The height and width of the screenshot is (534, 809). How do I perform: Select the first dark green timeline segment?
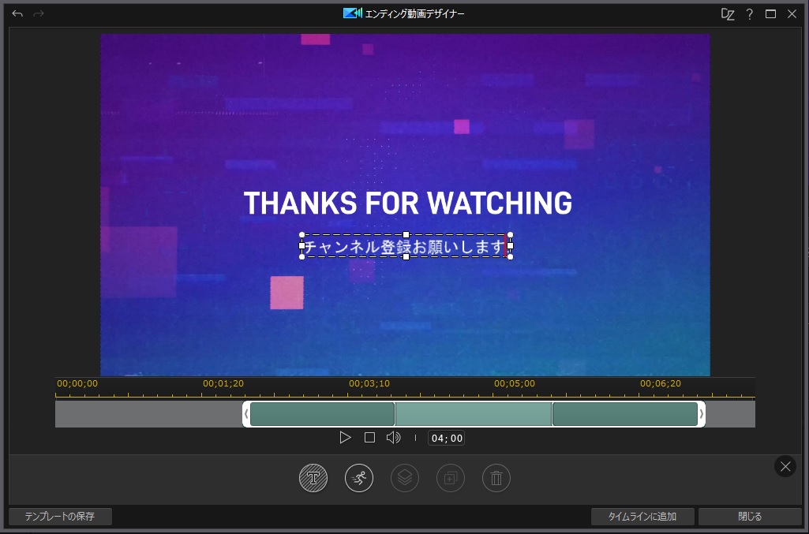pyautogui.click(x=323, y=414)
